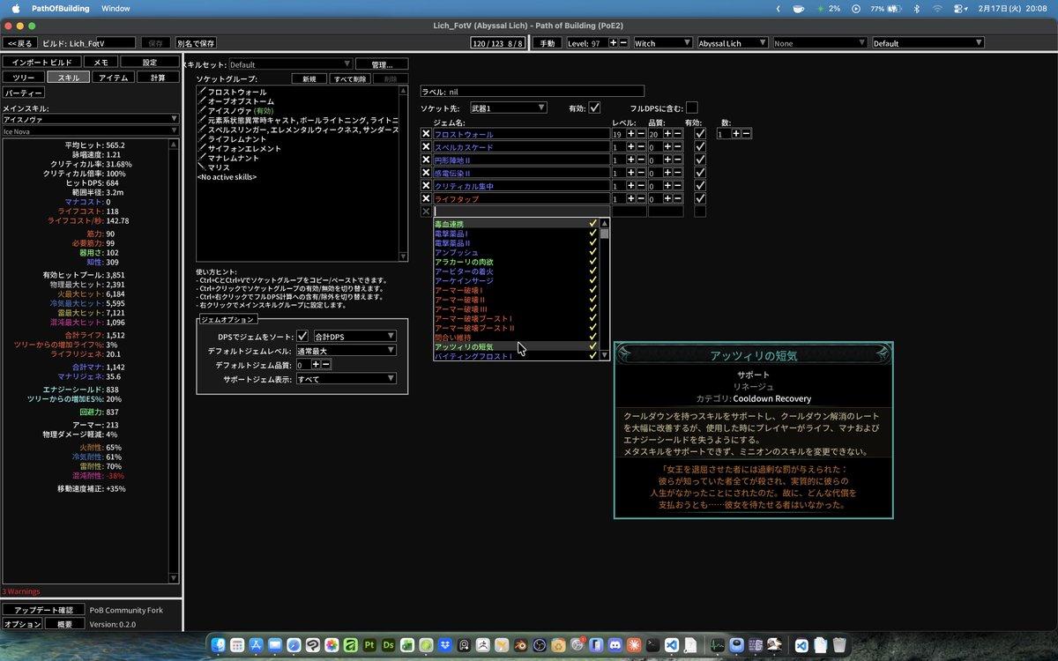This screenshot has width=1058, height=661.
Task: Decrease character Level with minus button
Action: [624, 43]
